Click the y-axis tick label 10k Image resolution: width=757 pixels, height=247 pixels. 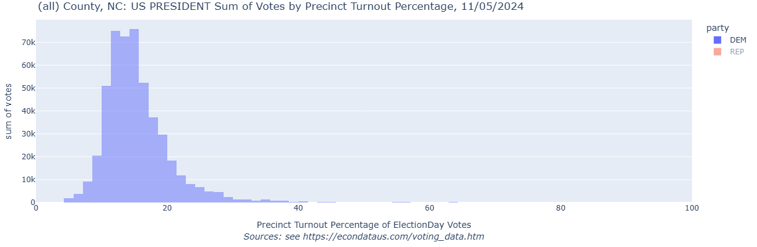point(24,180)
